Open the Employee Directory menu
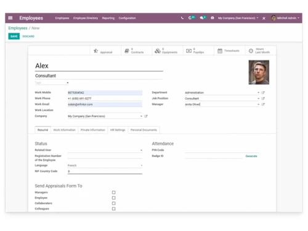The height and width of the screenshot is (231, 308). click(x=86, y=18)
